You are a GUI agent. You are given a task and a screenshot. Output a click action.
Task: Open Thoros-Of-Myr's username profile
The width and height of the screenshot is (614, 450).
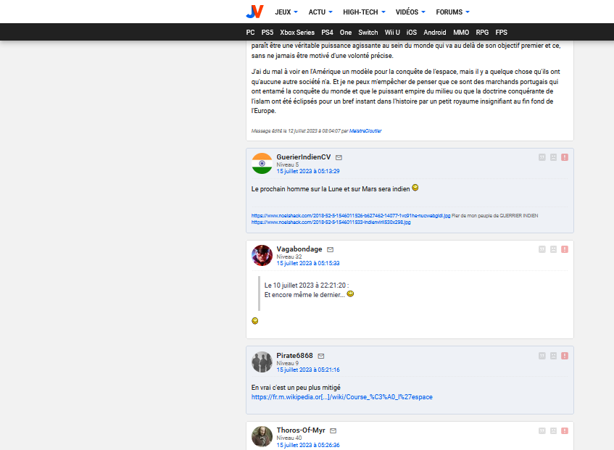coord(301,430)
